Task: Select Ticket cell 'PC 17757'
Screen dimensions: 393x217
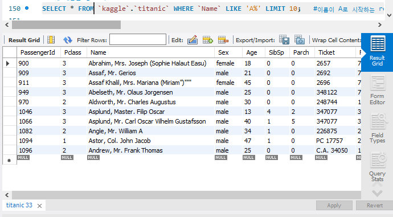Action: click(335, 141)
